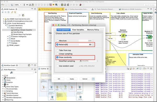Image resolution: width=157 pixels, height=102 pixels.
Task: Click Cancel in Partitioning dialog
Action: coord(85,79)
